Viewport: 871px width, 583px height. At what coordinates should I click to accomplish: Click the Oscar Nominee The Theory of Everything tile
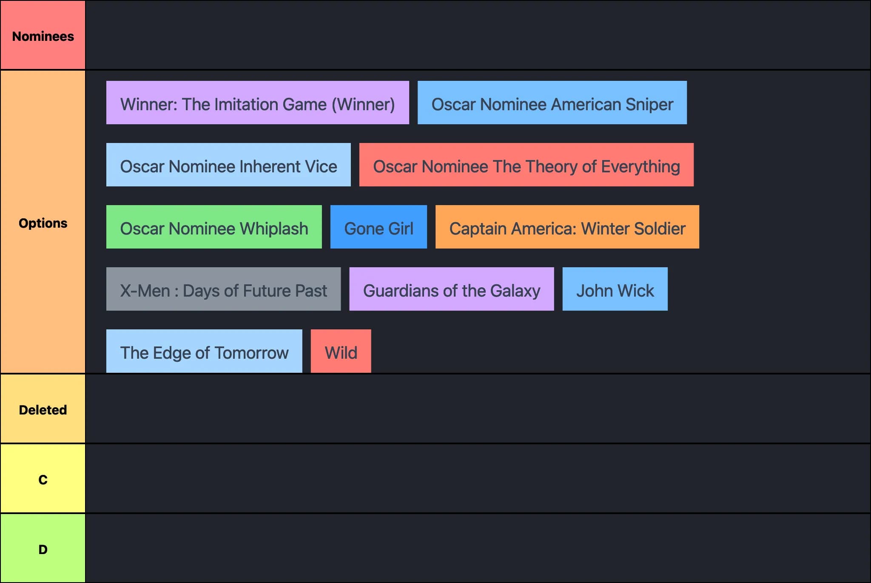(526, 166)
